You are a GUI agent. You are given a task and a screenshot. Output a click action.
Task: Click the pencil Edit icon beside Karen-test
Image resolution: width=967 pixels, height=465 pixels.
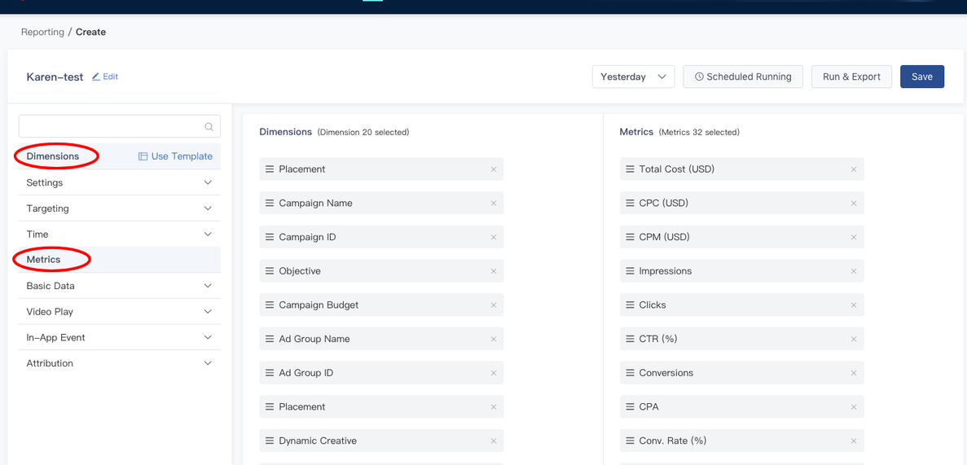[95, 77]
